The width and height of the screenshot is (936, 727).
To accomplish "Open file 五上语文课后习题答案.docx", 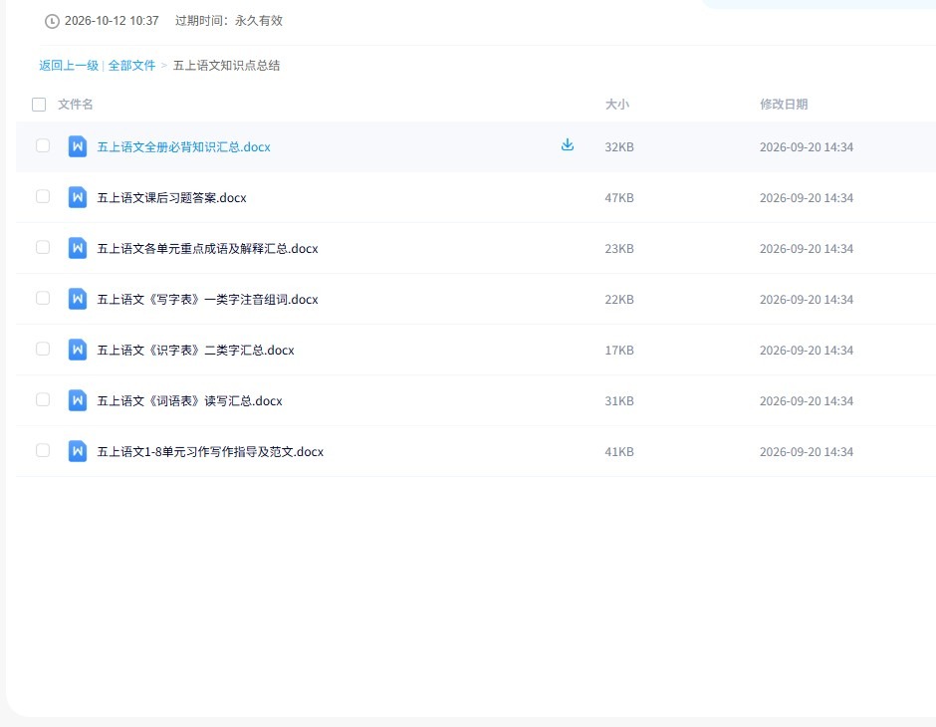I will pos(172,197).
